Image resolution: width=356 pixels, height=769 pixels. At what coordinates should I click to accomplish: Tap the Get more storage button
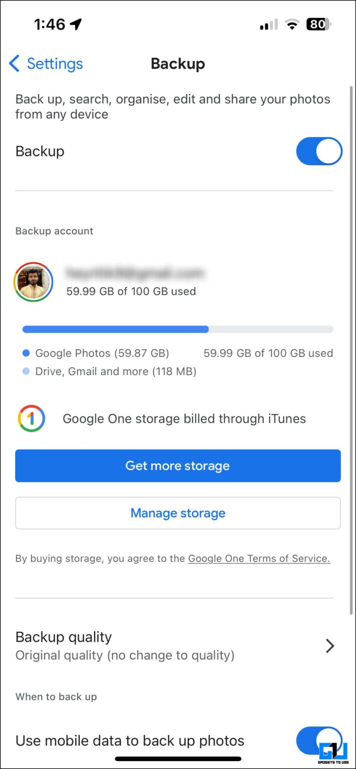(178, 466)
